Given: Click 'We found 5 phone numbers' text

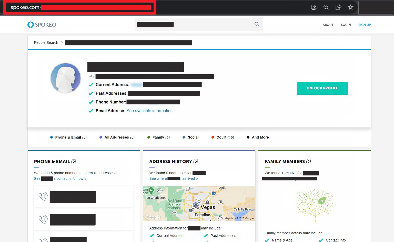Looking at the screenshot, I should pyautogui.click(x=75, y=173).
